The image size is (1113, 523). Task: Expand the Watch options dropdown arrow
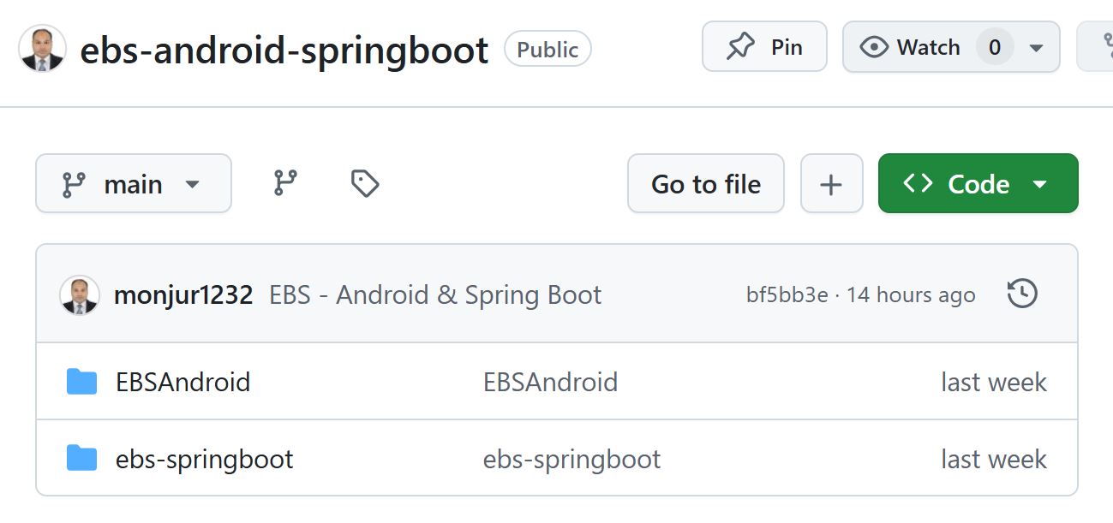tap(1037, 48)
